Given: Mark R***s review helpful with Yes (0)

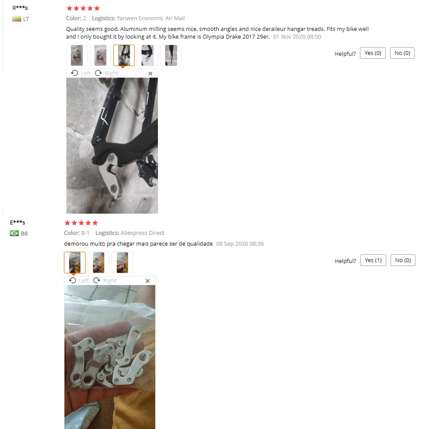Looking at the screenshot, I should point(373,53).
